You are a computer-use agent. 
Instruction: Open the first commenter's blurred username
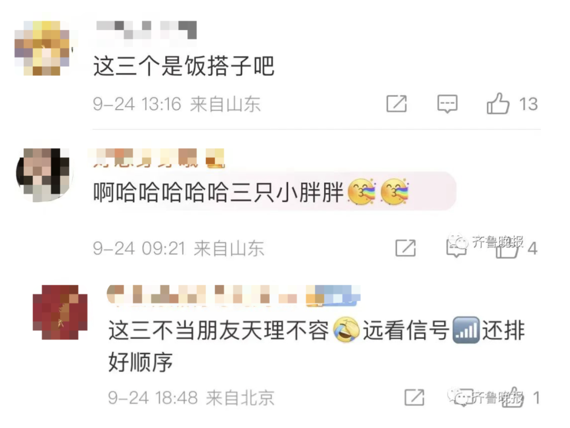point(147,31)
